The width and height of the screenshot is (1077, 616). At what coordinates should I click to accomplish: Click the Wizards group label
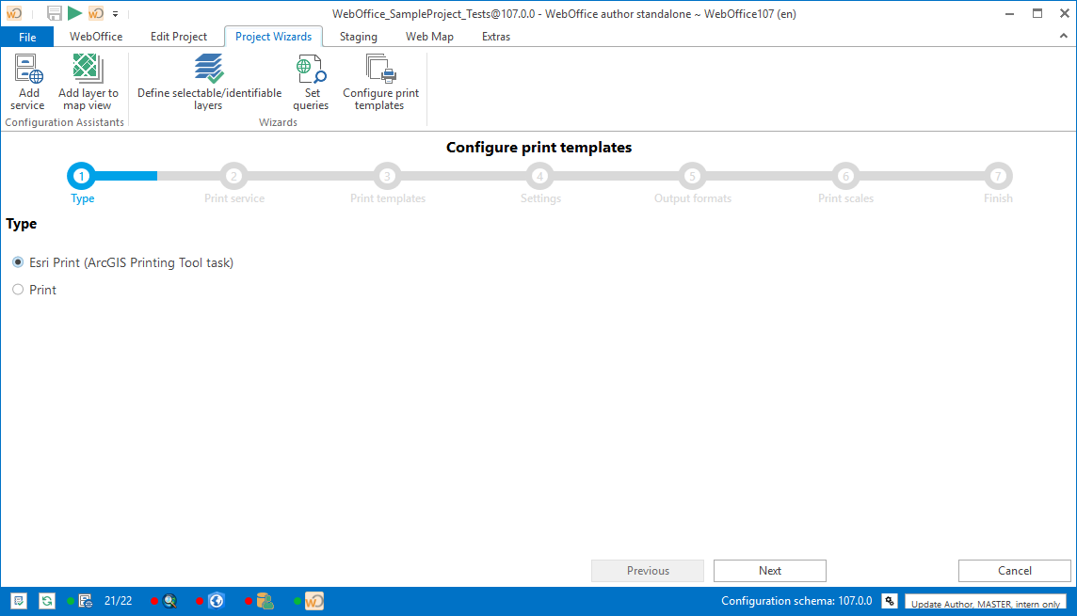[x=278, y=122]
